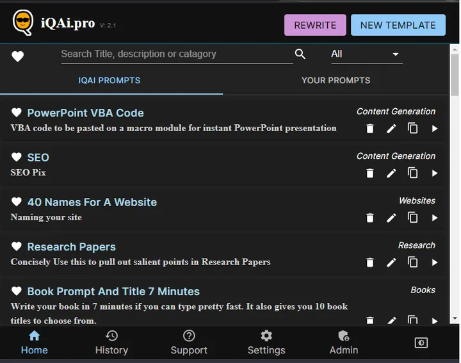Open the All category dropdown
The image size is (461, 363).
pyautogui.click(x=367, y=54)
